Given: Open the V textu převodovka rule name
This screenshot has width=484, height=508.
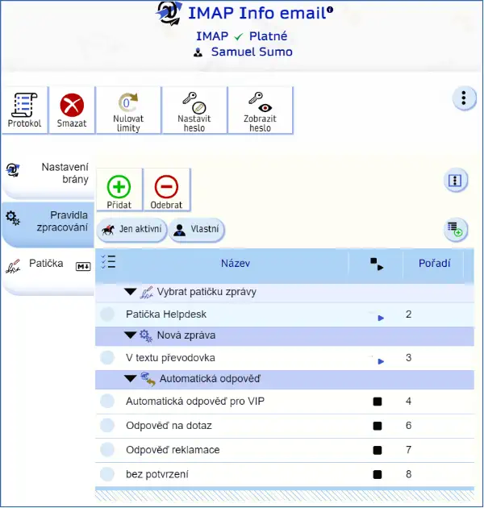Looking at the screenshot, I should point(170,358).
